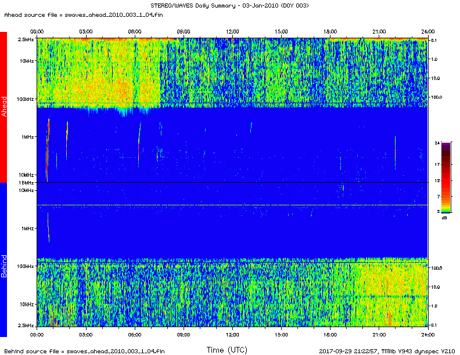460x355 pixels.
Task: Click the STEREO/WAVES Daily Summary title
Action: coord(230,5)
